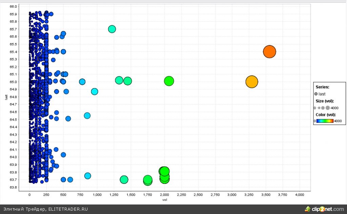Select the largest circle in Size legend
The image size is (347, 214).
[328, 108]
